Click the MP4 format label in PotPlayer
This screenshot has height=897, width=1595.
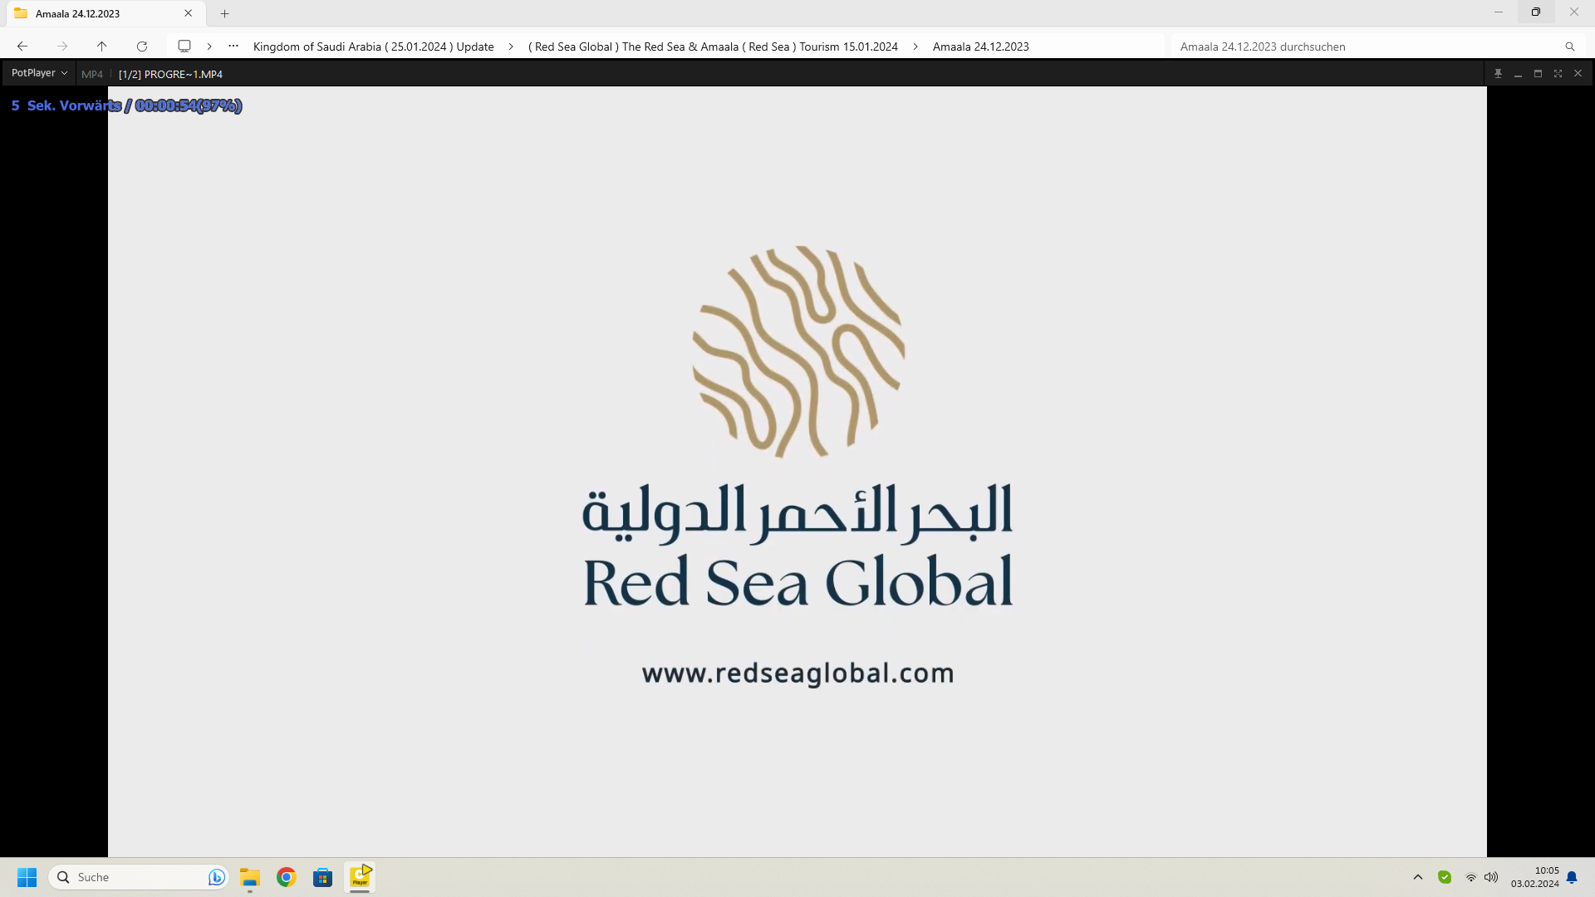pyautogui.click(x=92, y=74)
